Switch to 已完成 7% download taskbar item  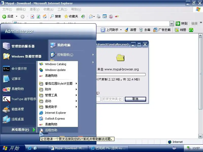point(109,148)
